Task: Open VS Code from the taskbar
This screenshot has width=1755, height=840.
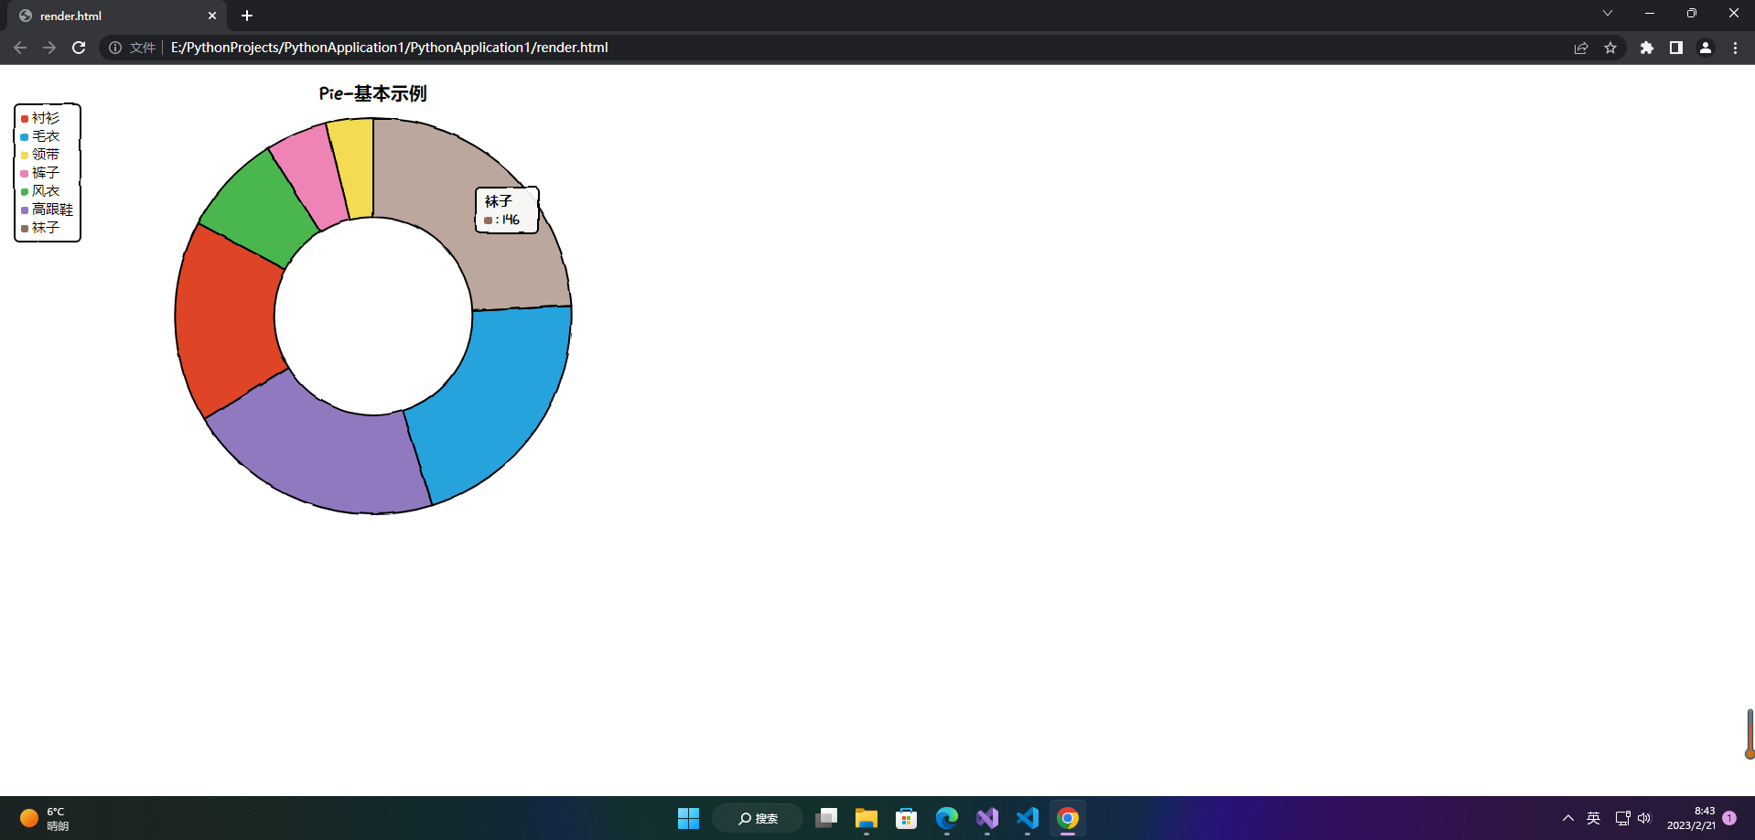Action: point(1028,818)
